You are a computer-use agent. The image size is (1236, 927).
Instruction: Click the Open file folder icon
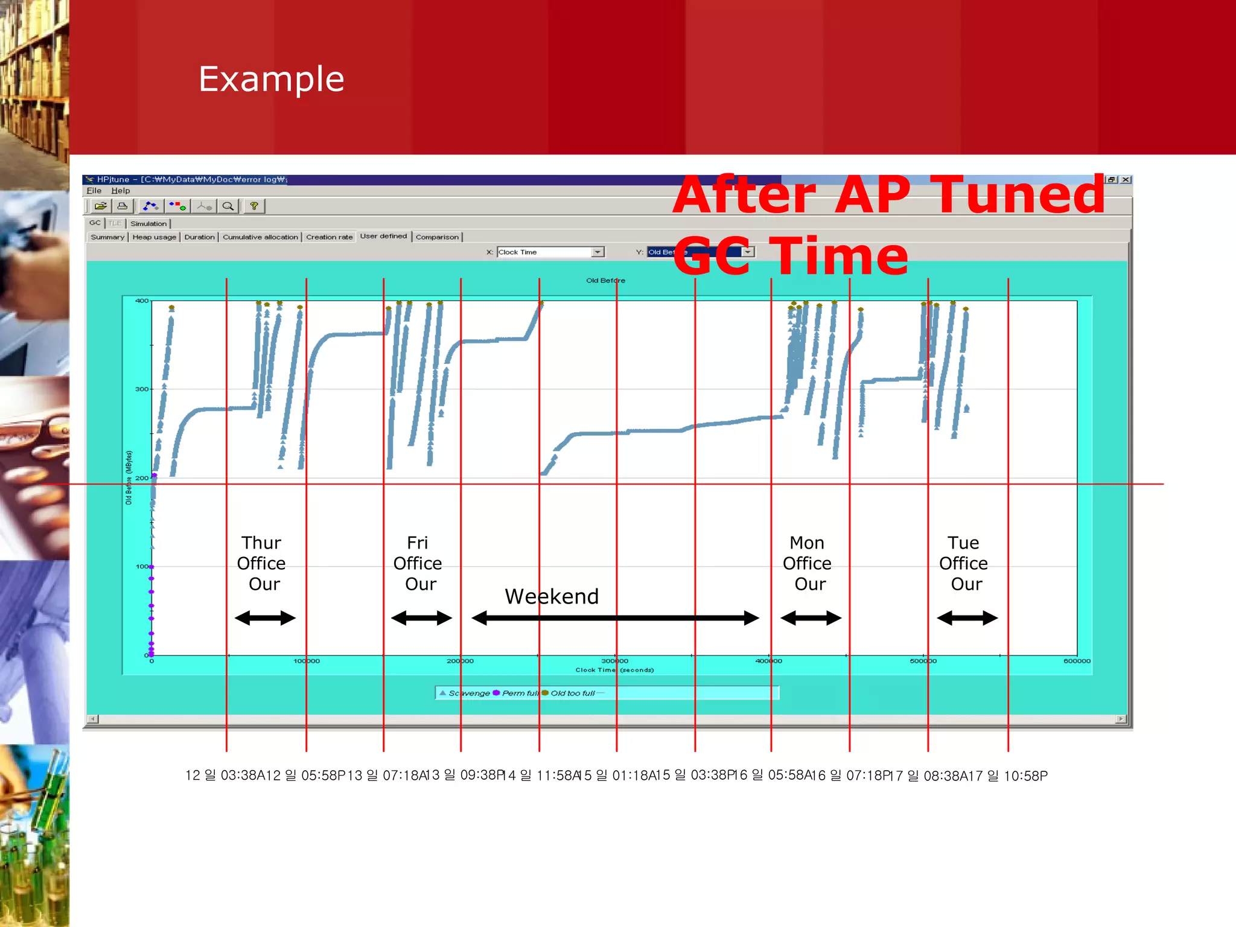pos(101,206)
